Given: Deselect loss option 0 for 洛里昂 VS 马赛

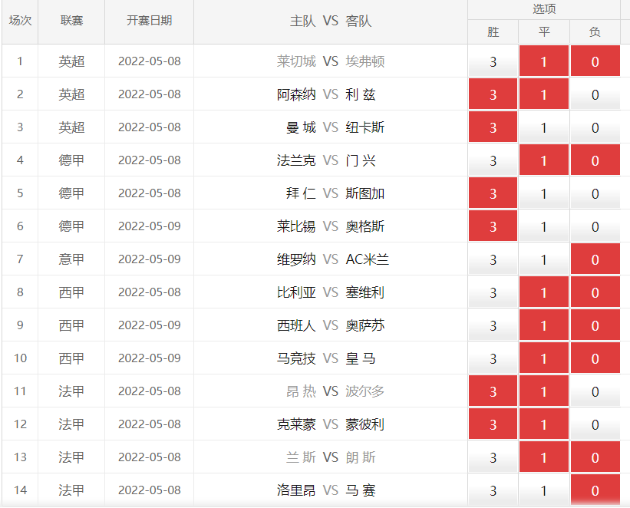Looking at the screenshot, I should tap(595, 490).
